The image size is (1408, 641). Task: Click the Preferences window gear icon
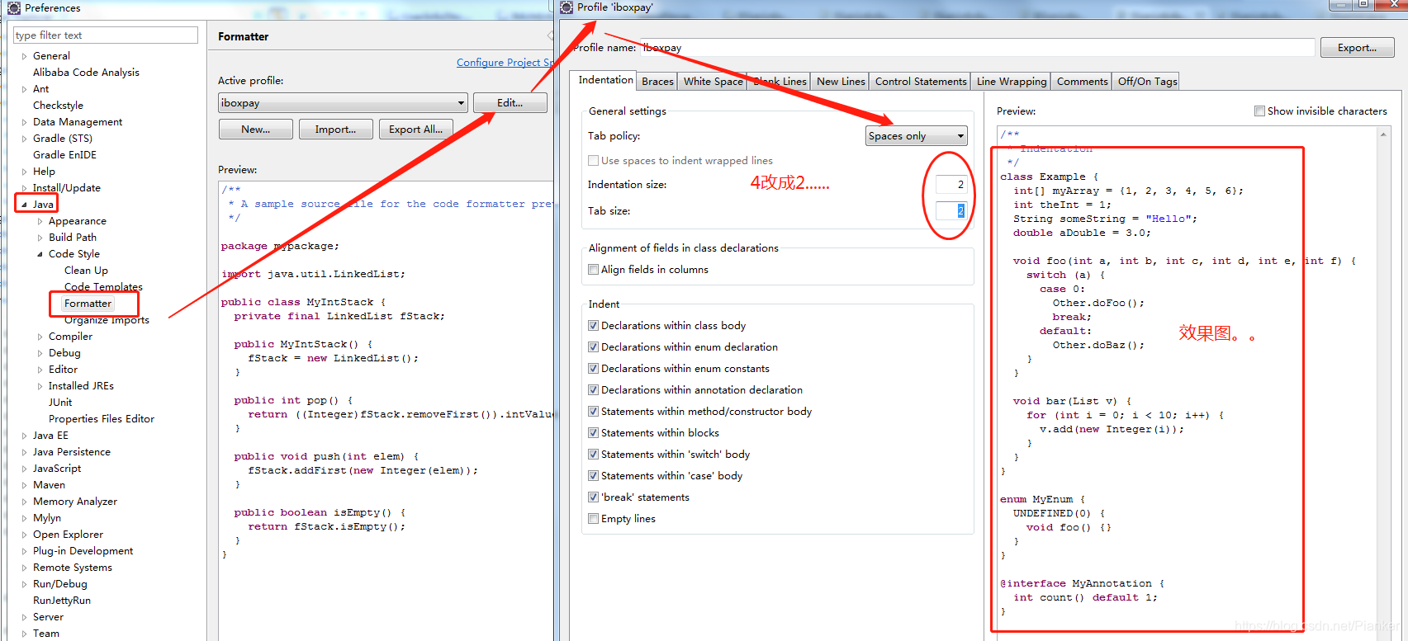[x=13, y=8]
